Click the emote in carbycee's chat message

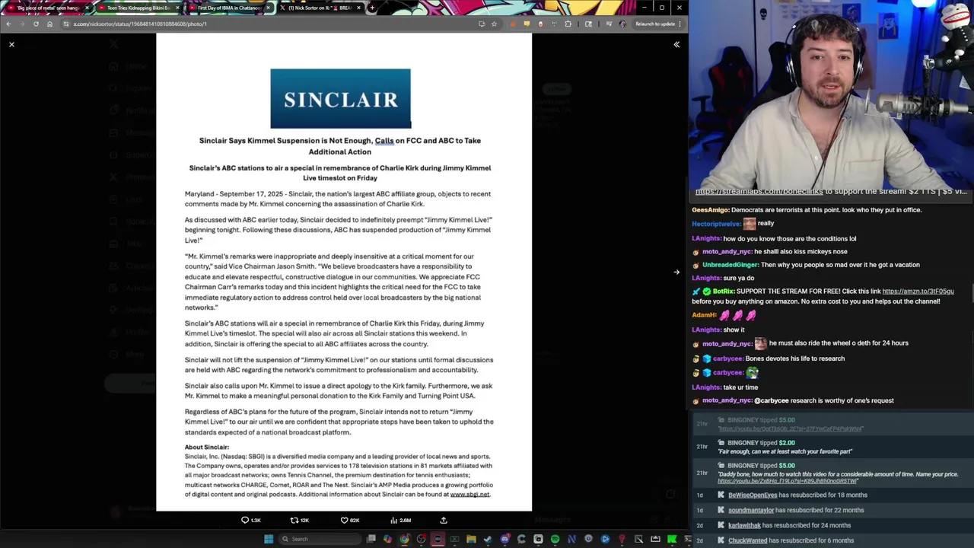752,373
